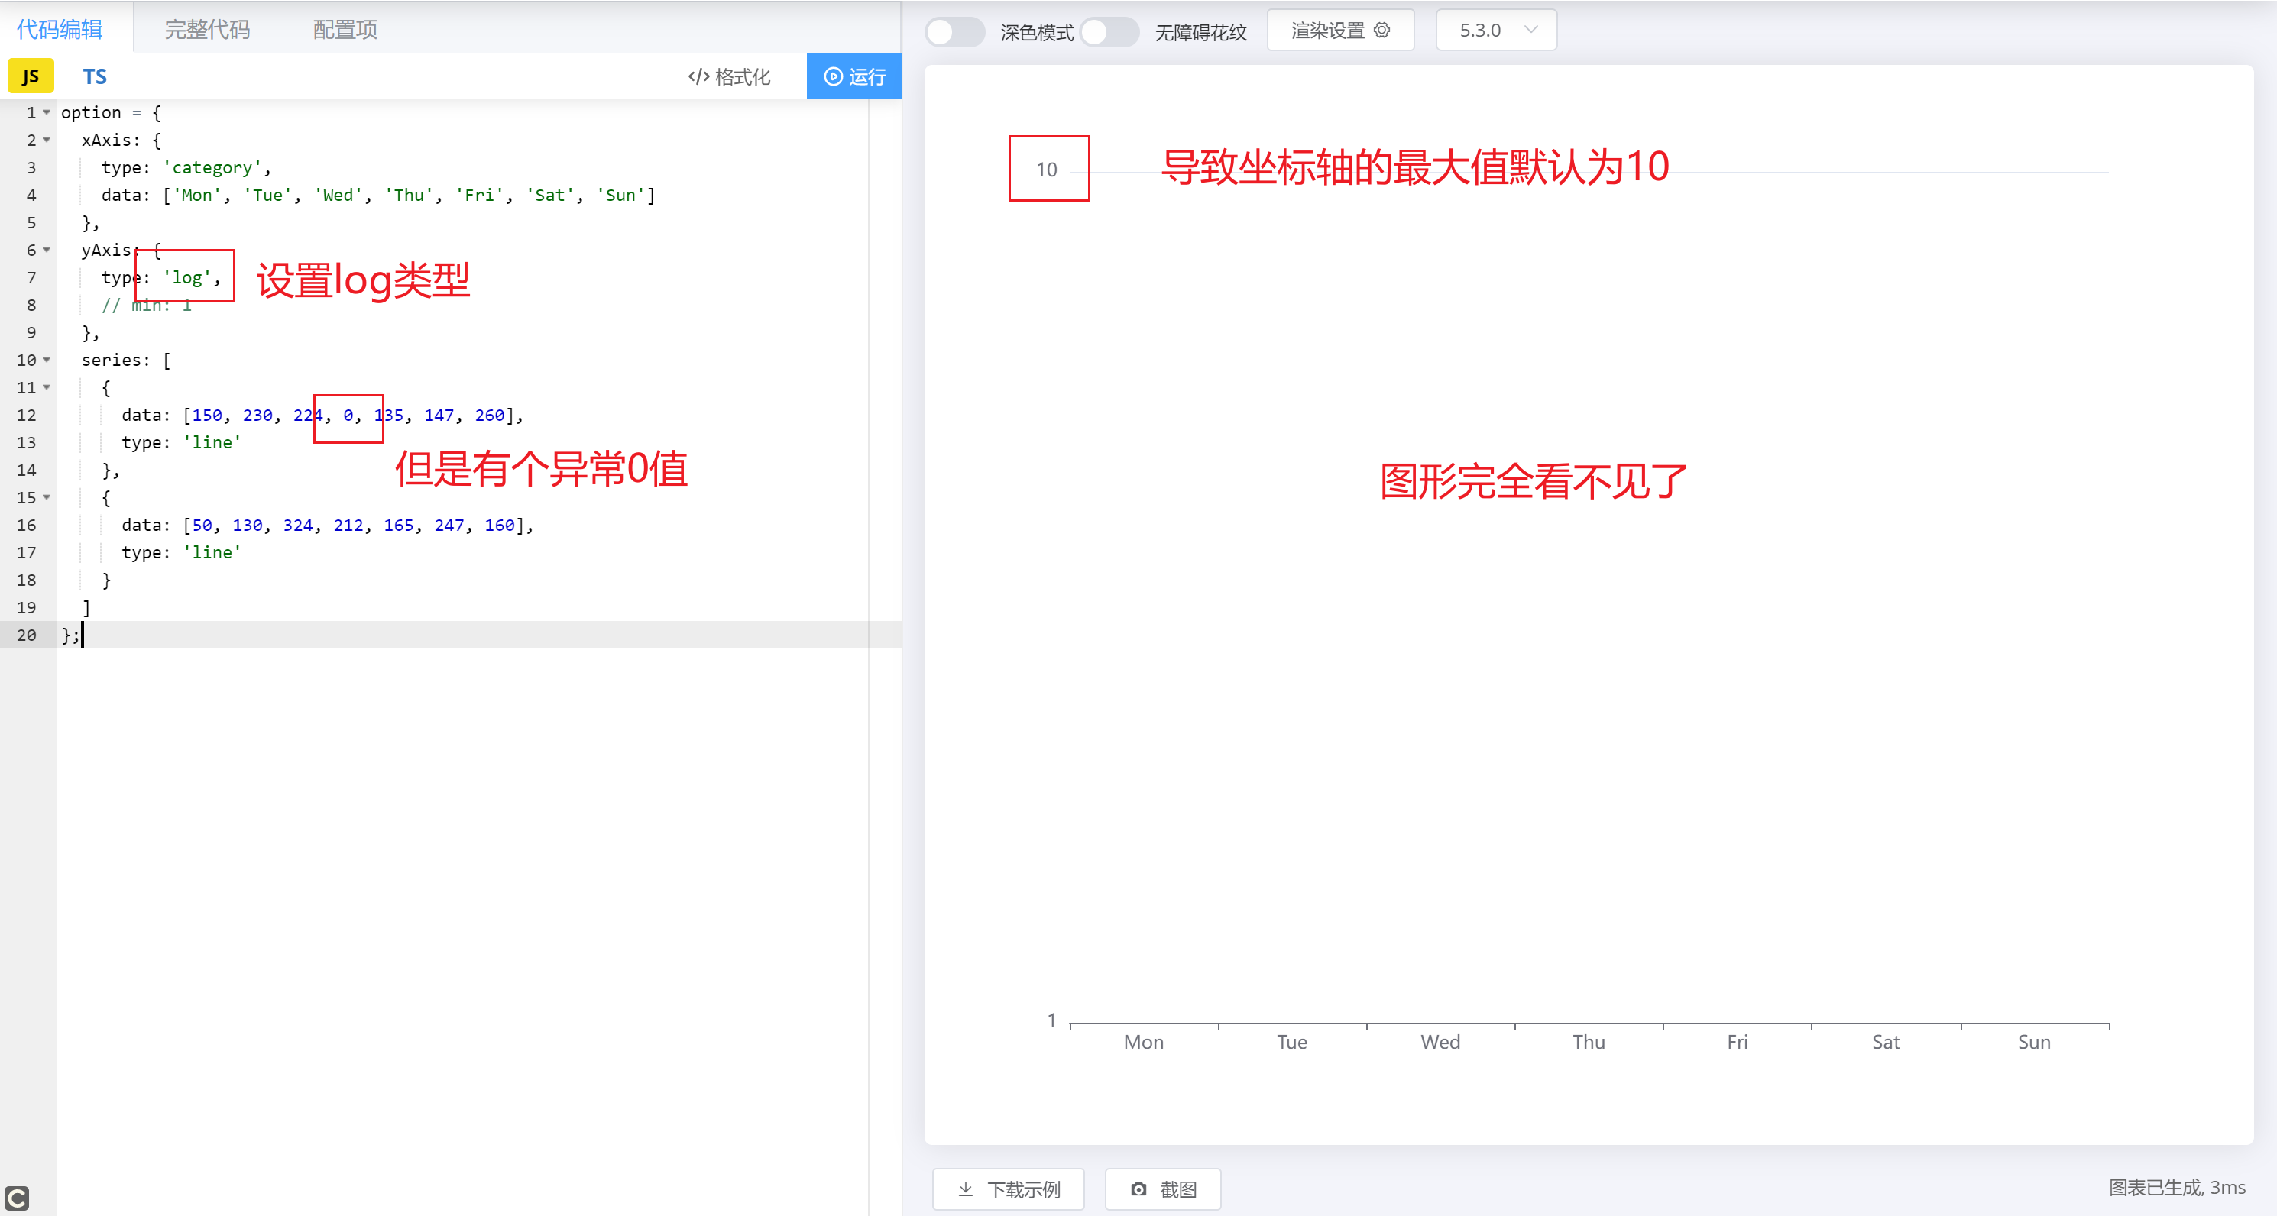The image size is (2277, 1216).
Task: Collapse the series fold at line 10
Action: [47, 360]
